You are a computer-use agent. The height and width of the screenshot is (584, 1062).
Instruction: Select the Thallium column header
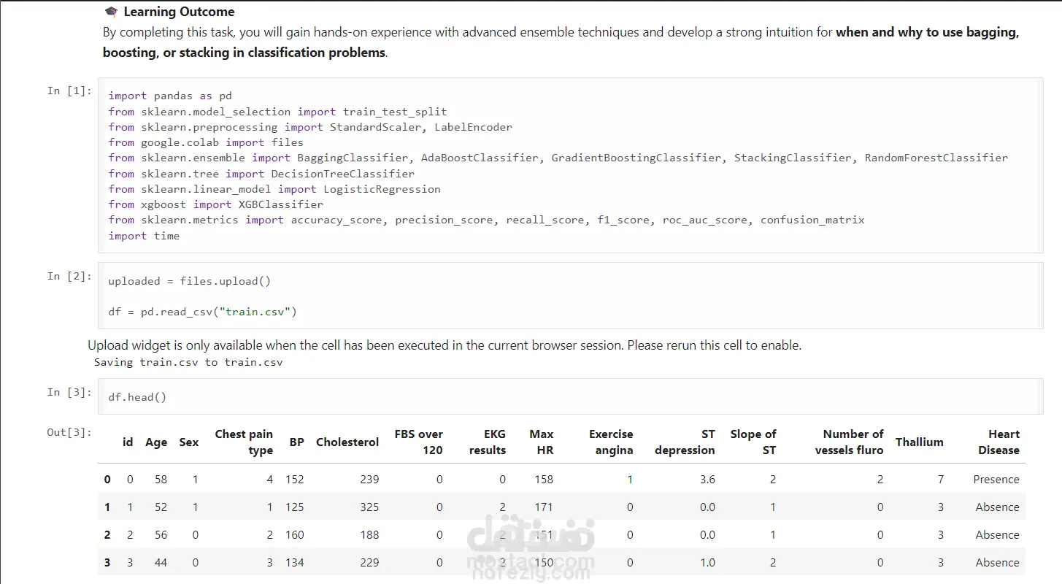click(919, 442)
